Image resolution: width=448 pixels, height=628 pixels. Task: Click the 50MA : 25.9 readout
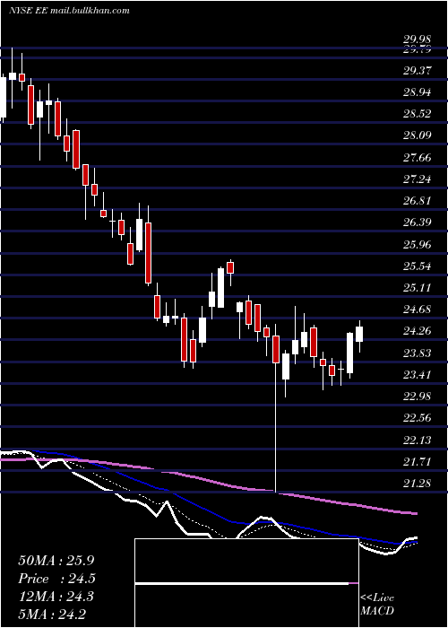click(56, 561)
